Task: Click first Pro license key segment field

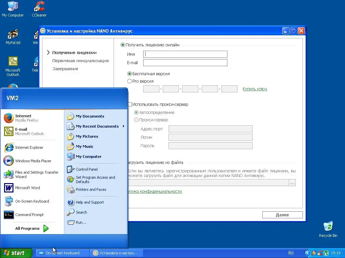Action: pos(151,89)
